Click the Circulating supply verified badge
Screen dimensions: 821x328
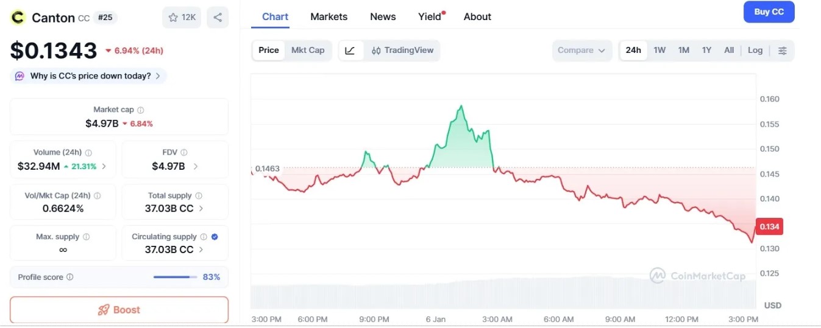(x=215, y=237)
